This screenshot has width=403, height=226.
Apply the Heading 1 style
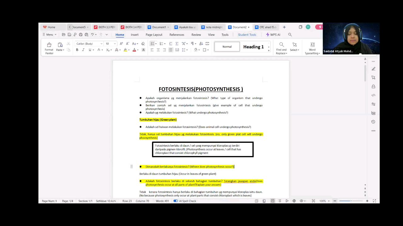pyautogui.click(x=253, y=47)
